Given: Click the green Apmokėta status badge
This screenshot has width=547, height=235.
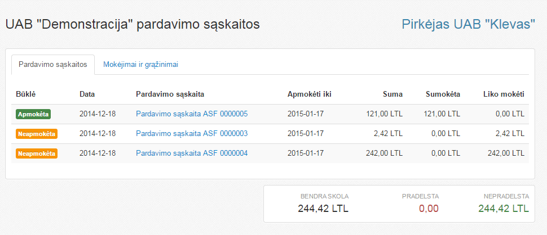Looking at the screenshot, I should (34, 114).
